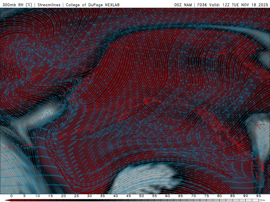Select the "F036" forecast hour text

pos(202,5)
